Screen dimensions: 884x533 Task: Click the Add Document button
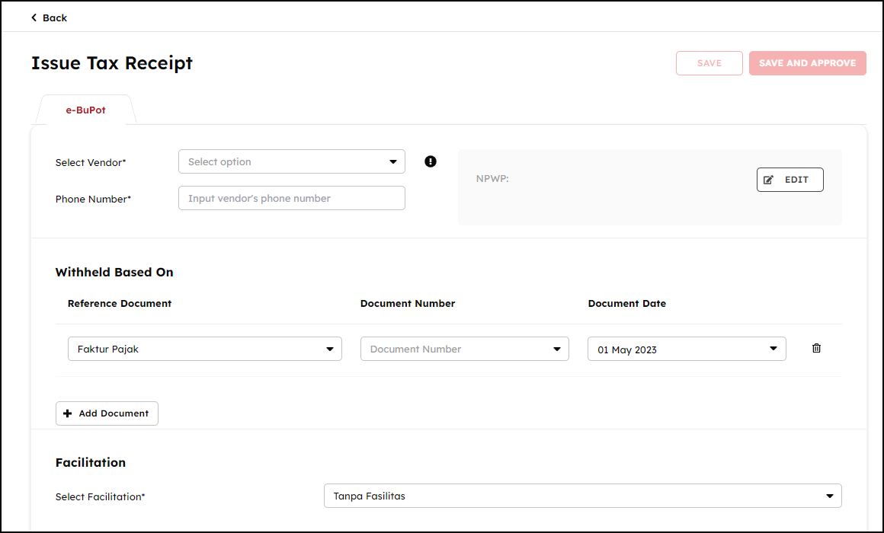pos(107,413)
